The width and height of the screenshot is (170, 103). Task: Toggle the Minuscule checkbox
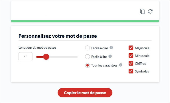click(x=131, y=55)
